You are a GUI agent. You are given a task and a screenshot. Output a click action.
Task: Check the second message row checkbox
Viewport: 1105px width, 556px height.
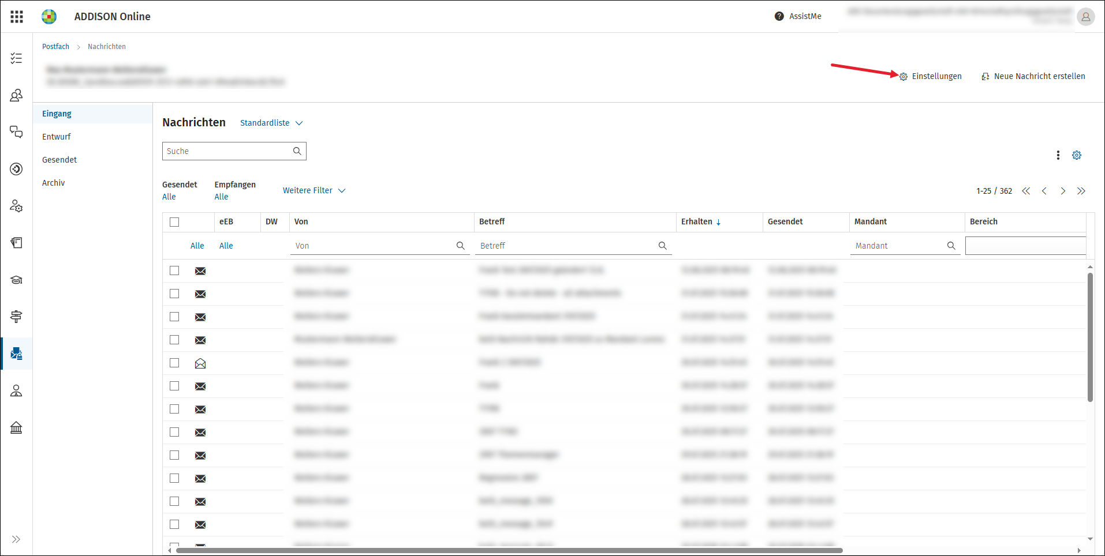point(174,294)
